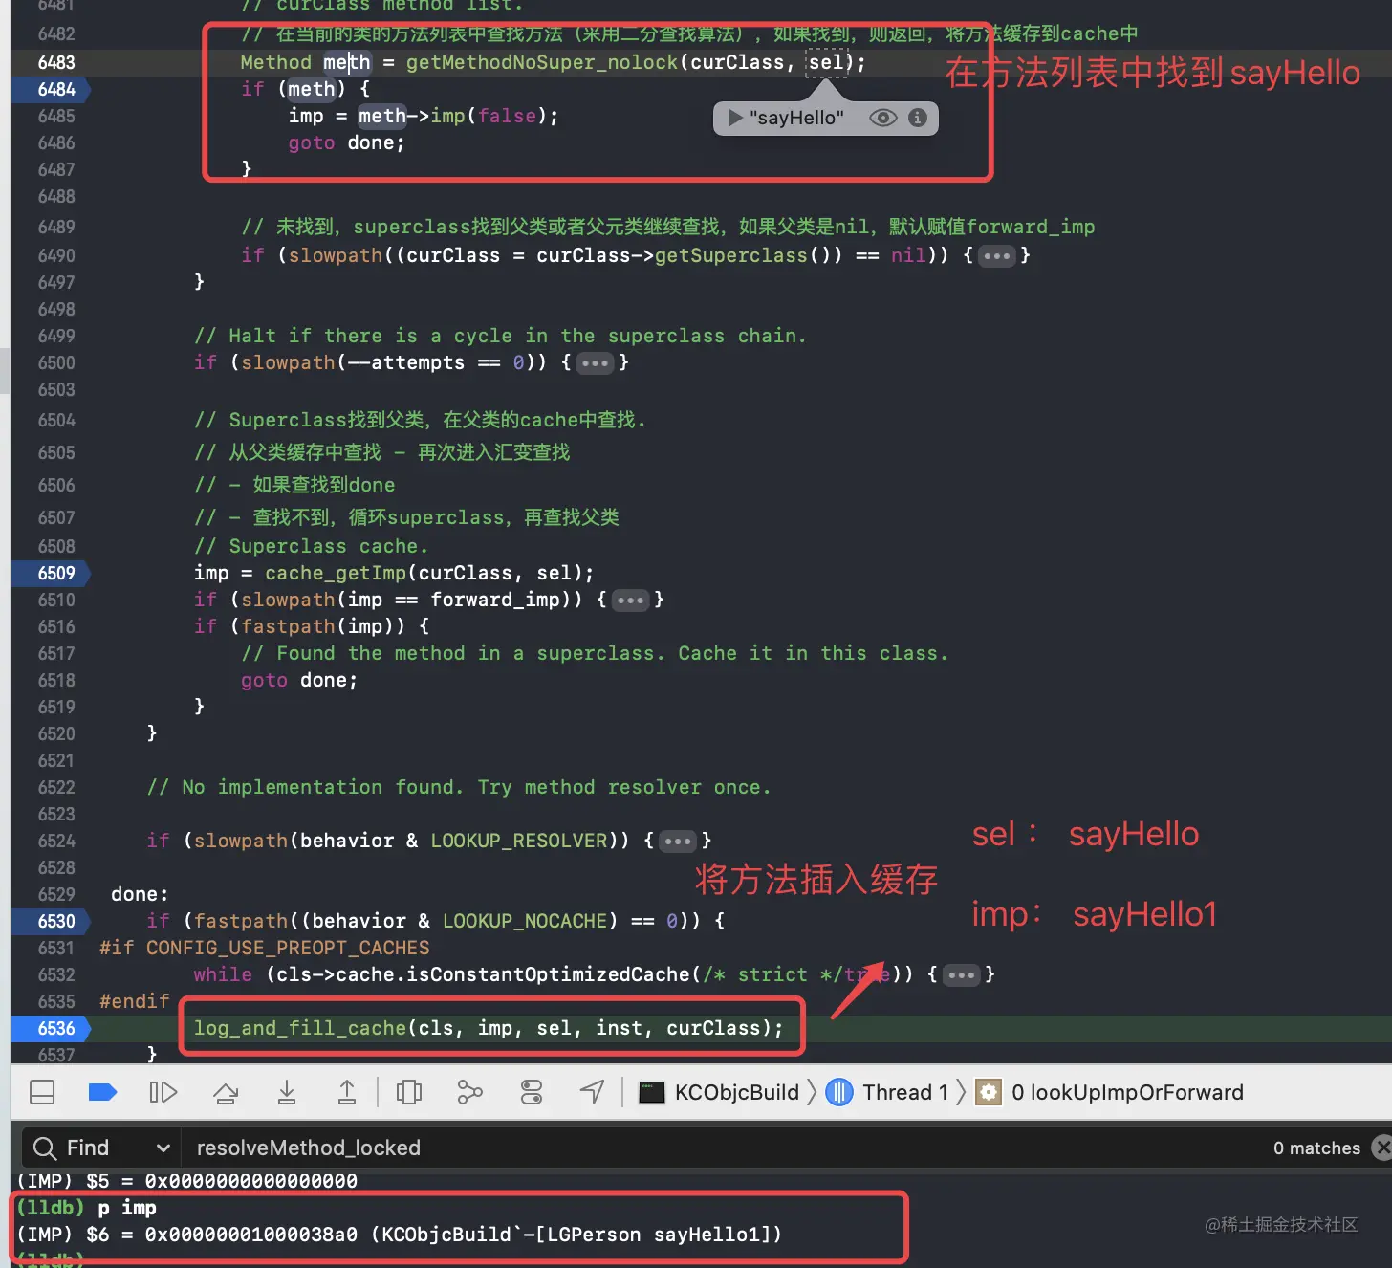This screenshot has height=1268, width=1392.
Task: Click the gear icon beside lookUpImpOrForward
Action: pyautogui.click(x=989, y=1092)
